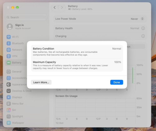Open Desktop & Dock icon
The width and height of the screenshot is (156, 131).
click(x=9, y=91)
